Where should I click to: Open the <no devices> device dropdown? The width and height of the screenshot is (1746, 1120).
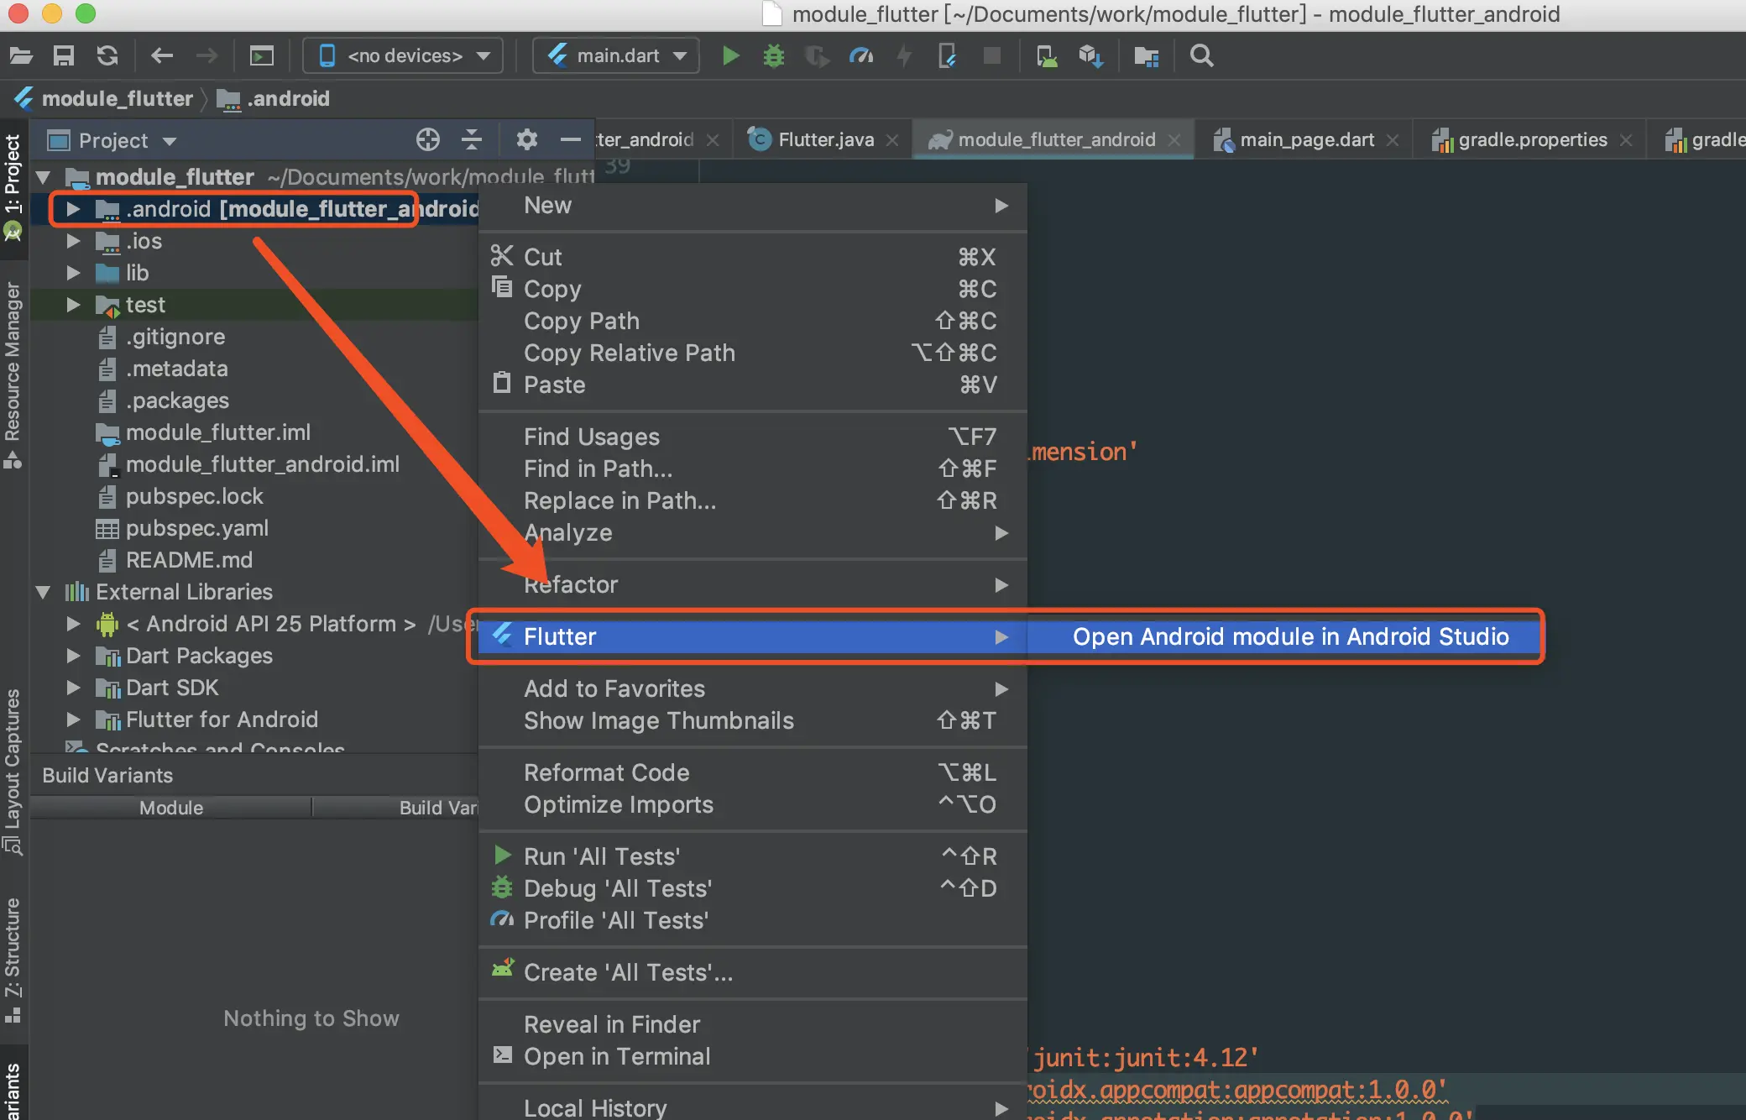tap(404, 56)
